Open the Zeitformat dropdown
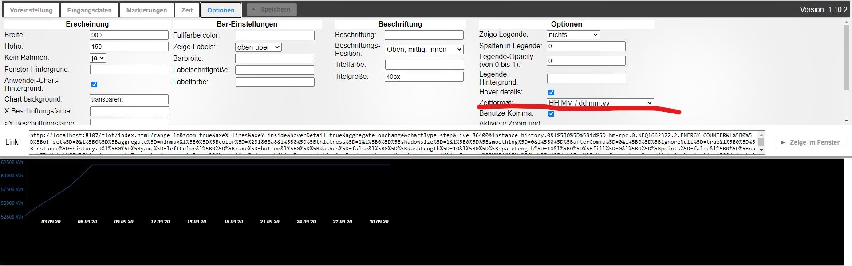Viewport: 852px width, 266px height. click(600, 103)
